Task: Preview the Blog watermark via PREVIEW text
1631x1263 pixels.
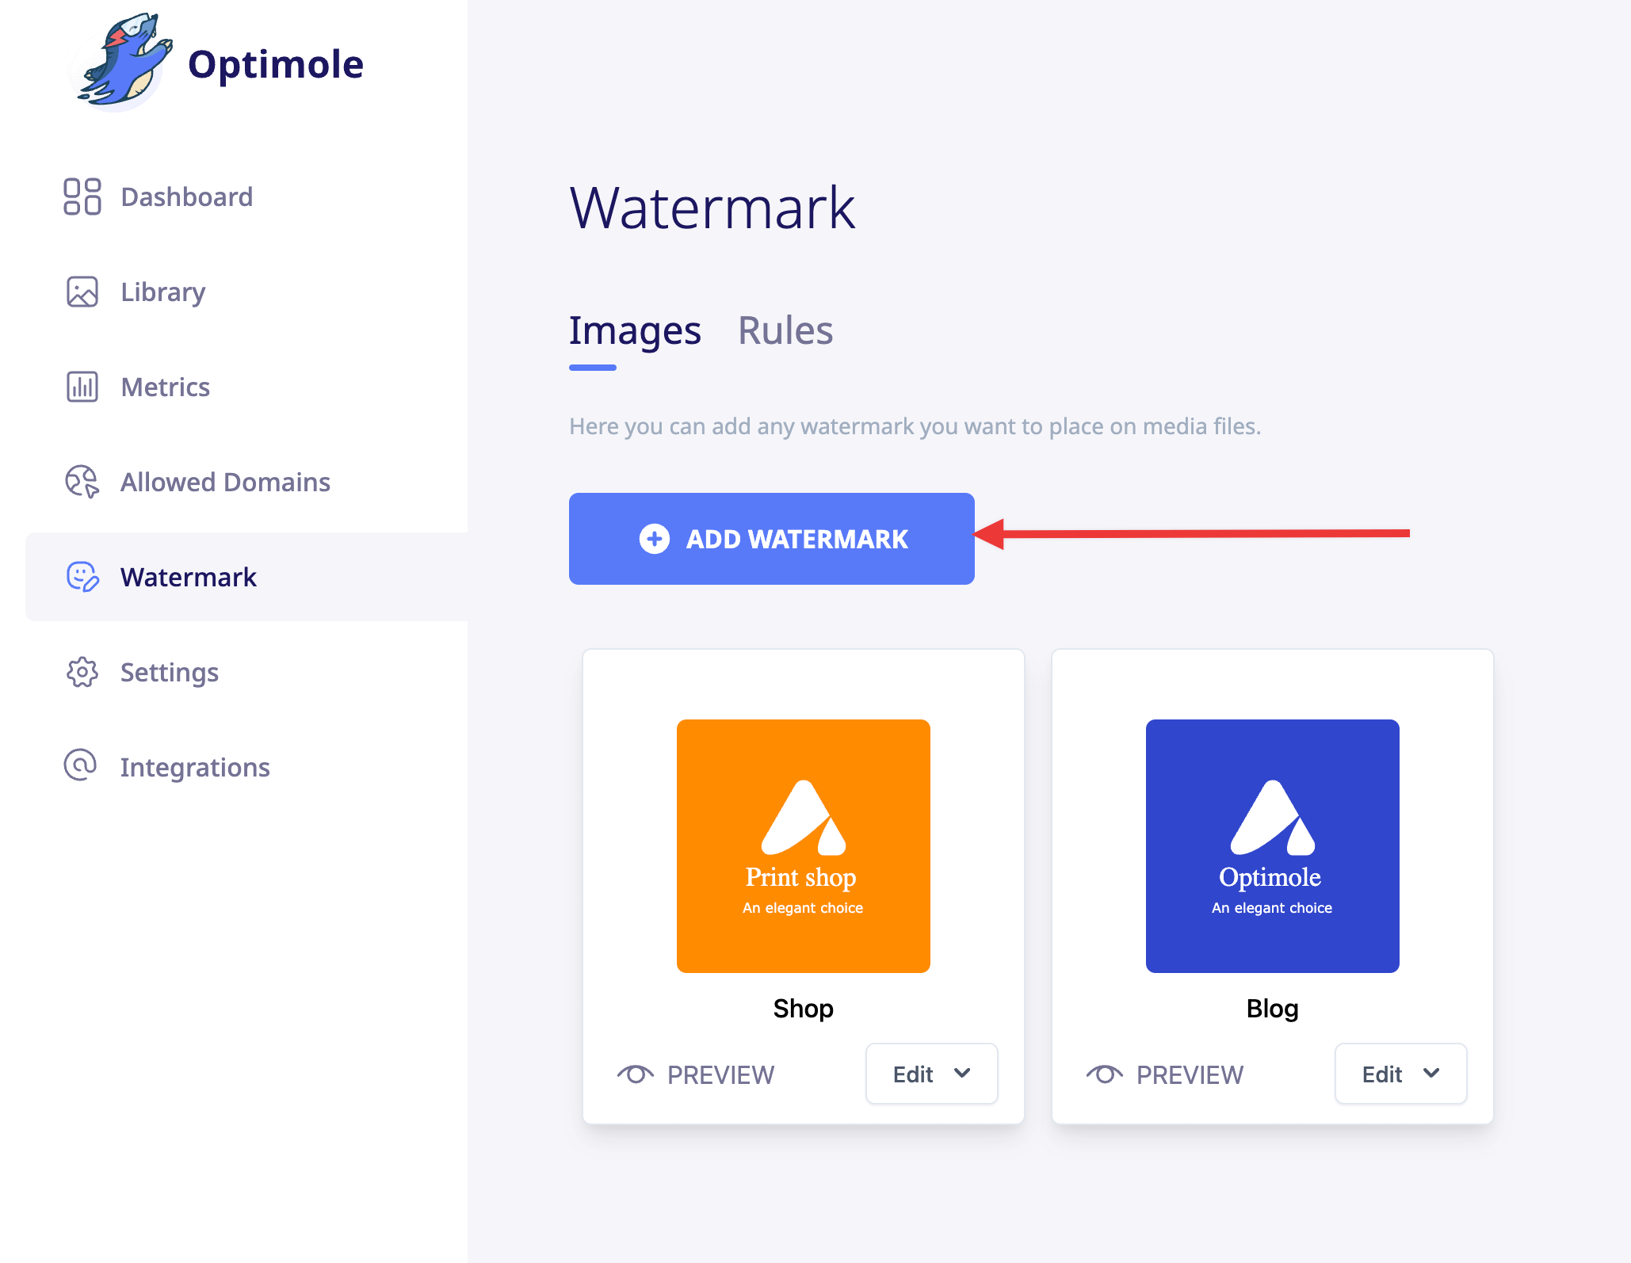Action: [1190, 1074]
